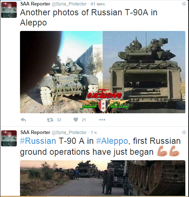The height and width of the screenshot is (197, 189).
Task: Reply to the "Another photos" tweet
Action: click(x=23, y=120)
